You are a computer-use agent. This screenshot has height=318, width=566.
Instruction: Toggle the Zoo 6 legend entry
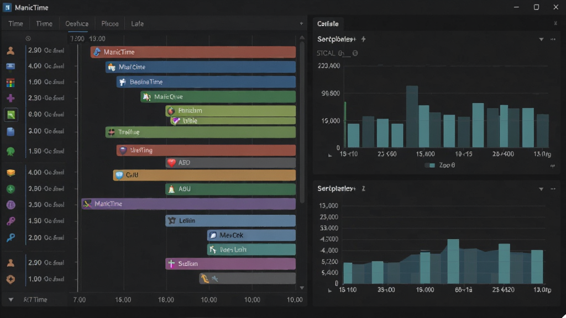pyautogui.click(x=441, y=165)
